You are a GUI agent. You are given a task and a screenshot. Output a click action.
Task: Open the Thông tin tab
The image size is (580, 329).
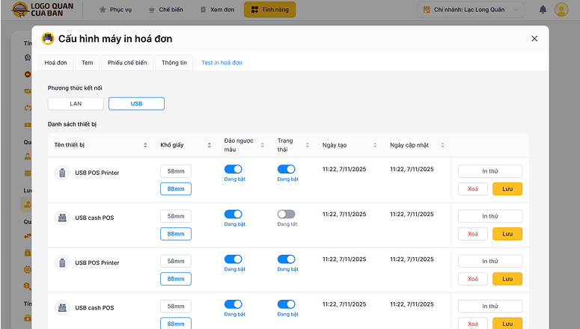point(174,63)
